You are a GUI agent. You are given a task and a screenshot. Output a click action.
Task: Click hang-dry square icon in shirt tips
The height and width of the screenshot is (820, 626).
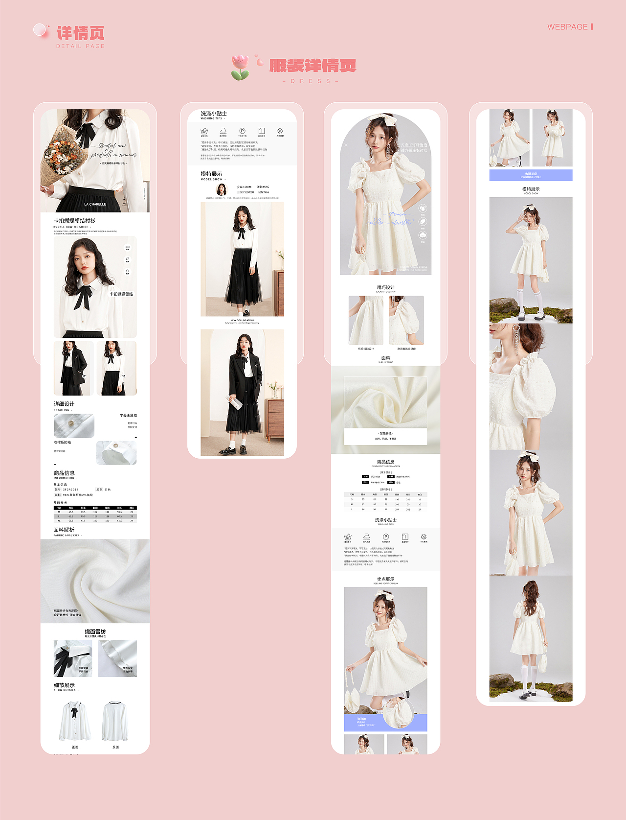coord(261,131)
